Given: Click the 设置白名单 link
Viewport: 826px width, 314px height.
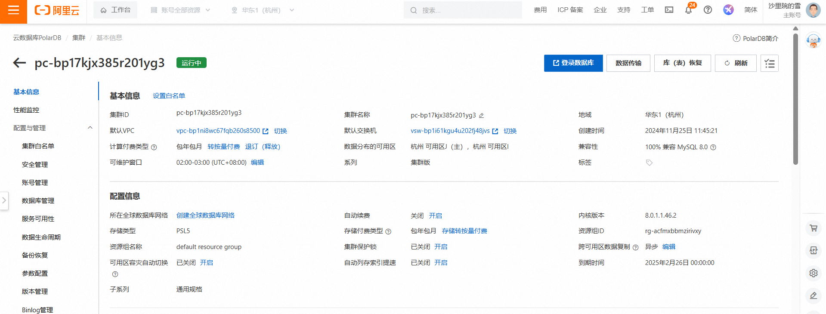Looking at the screenshot, I should pyautogui.click(x=169, y=95).
